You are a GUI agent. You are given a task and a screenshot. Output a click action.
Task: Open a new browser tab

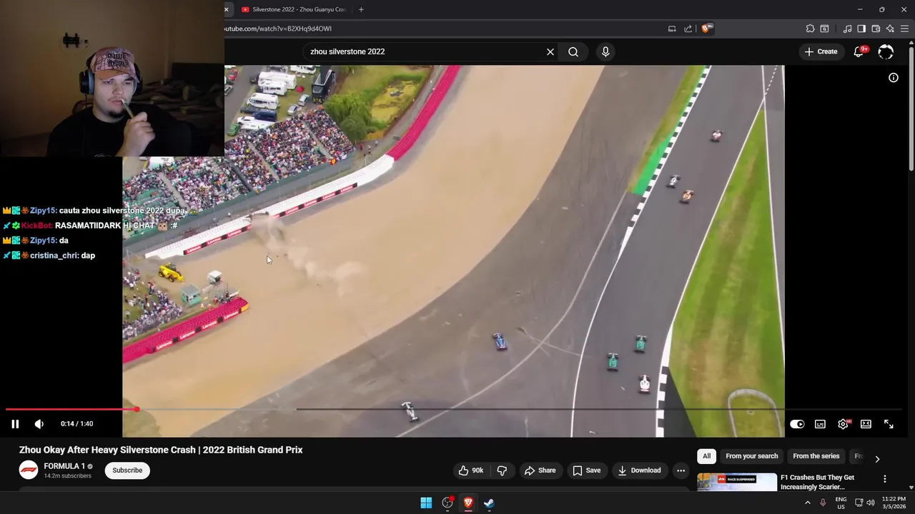tap(361, 9)
